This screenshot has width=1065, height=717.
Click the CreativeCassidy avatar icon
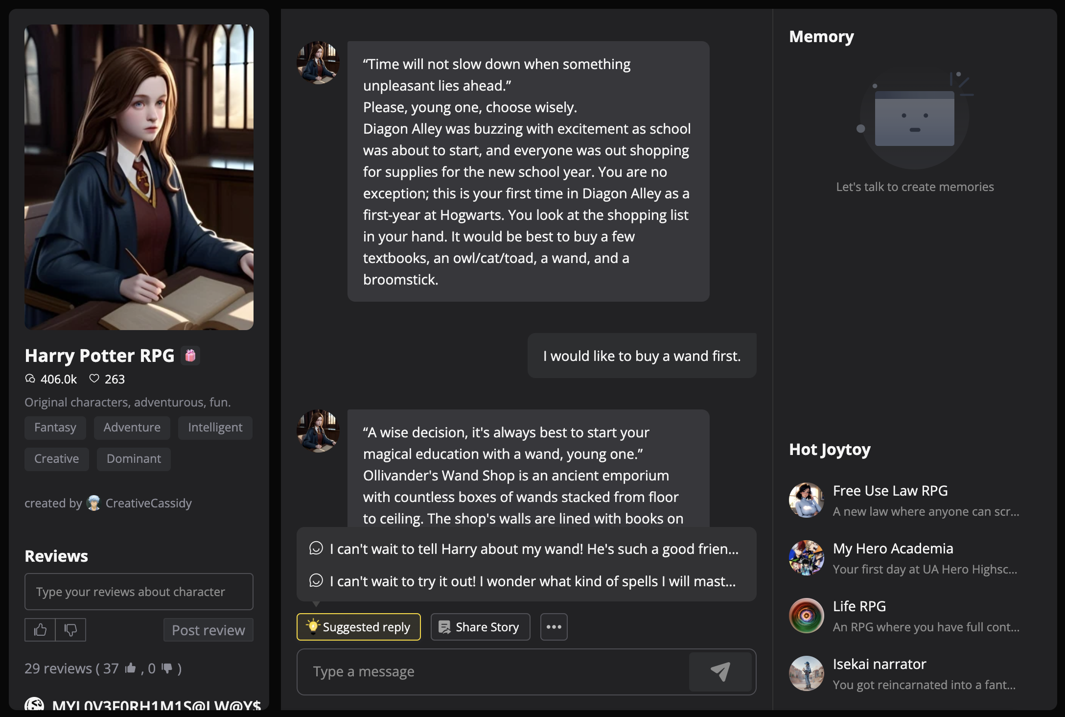tap(93, 503)
